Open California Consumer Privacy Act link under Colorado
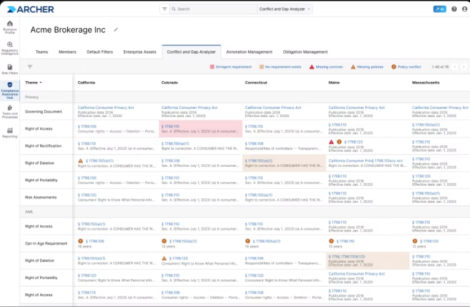This screenshot has width=470, height=307. (189, 108)
